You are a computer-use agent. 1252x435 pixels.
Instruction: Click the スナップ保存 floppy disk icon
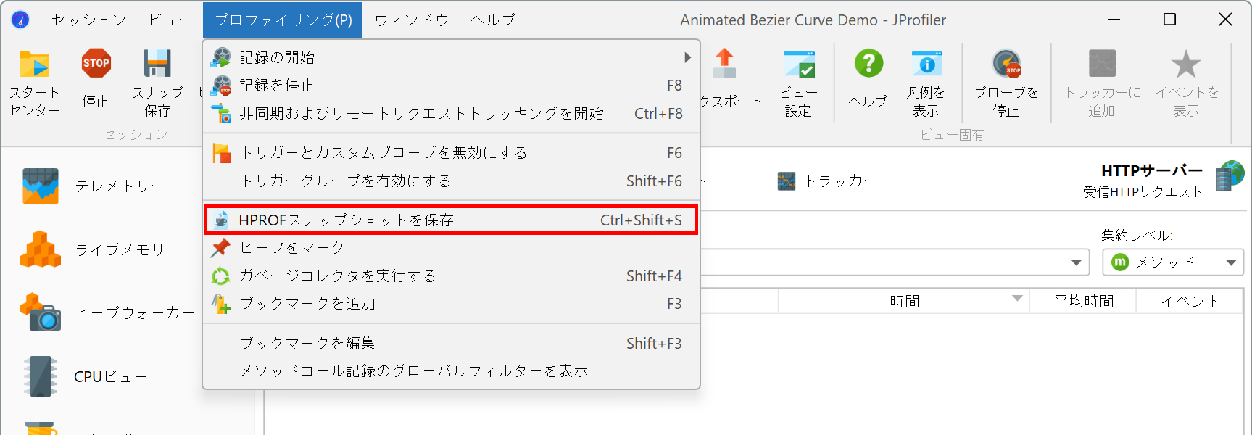pos(157,64)
